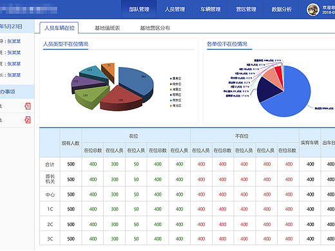The image size is (335, 251).
Task: Click the red legend swatch of 3D pie
Action: tap(171, 84)
